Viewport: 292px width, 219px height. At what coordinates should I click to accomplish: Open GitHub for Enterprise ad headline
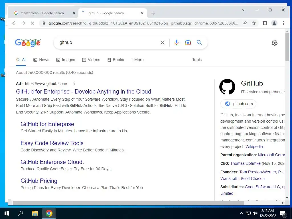coord(84,92)
